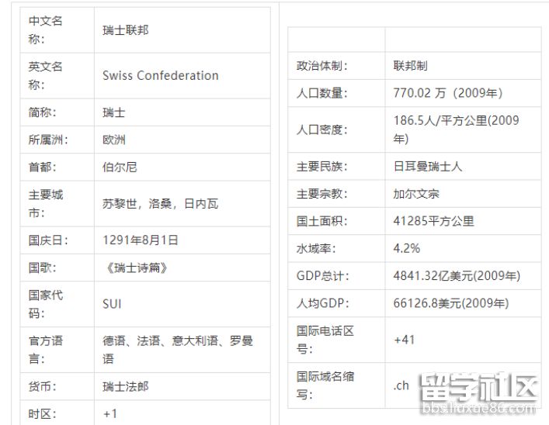Select the 瑞士联邦 Chinese name value
This screenshot has height=425, width=549.
pos(126,30)
